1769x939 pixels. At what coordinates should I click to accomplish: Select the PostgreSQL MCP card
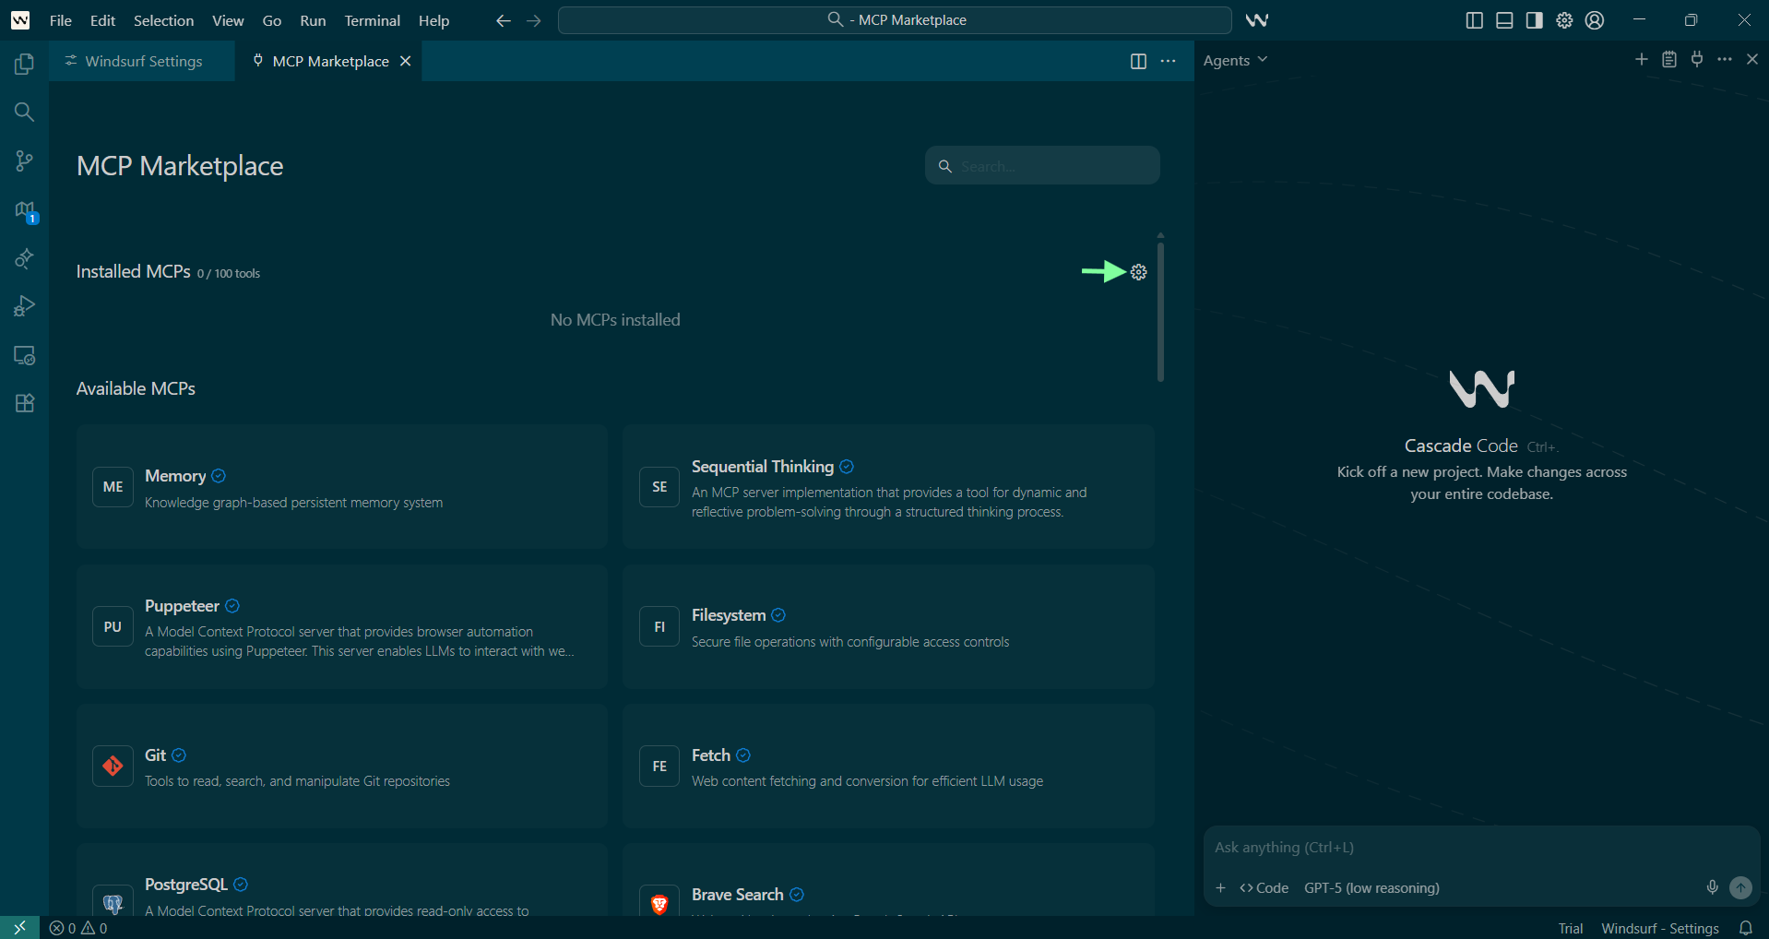coord(342,880)
